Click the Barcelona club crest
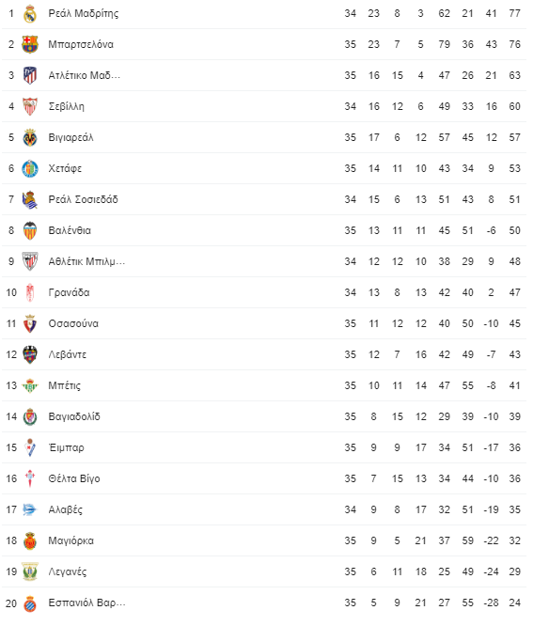Viewport: 549px width, 626px height. (30, 44)
